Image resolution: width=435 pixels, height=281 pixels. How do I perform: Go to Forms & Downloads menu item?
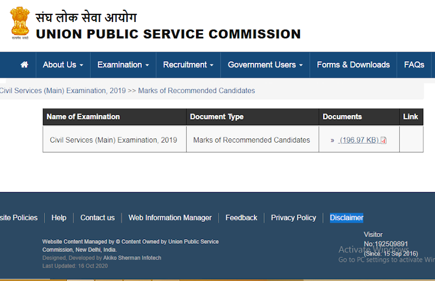[353, 65]
